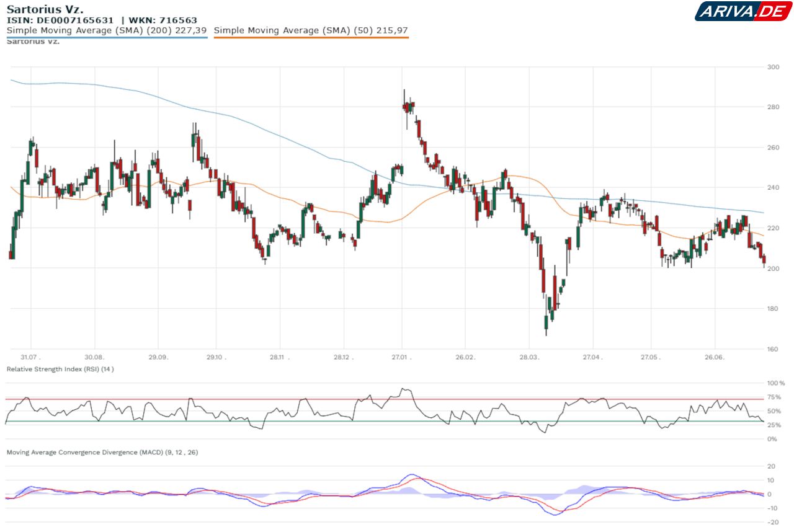Click the 20 label on the MACD axis
The width and height of the screenshot is (794, 527).
pyautogui.click(x=771, y=466)
